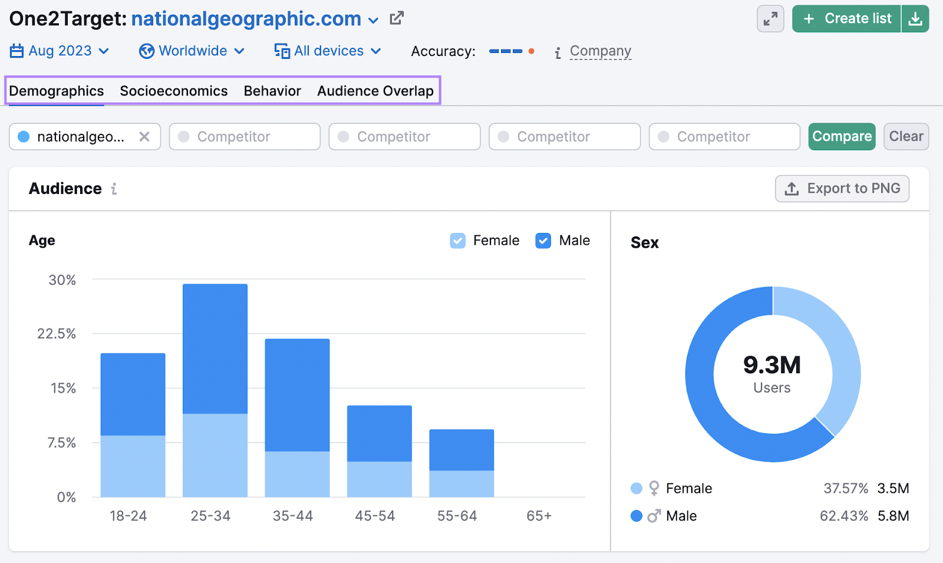This screenshot has height=563, width=943.
Task: Switch to the Socioeconomics tab
Action: [x=174, y=91]
